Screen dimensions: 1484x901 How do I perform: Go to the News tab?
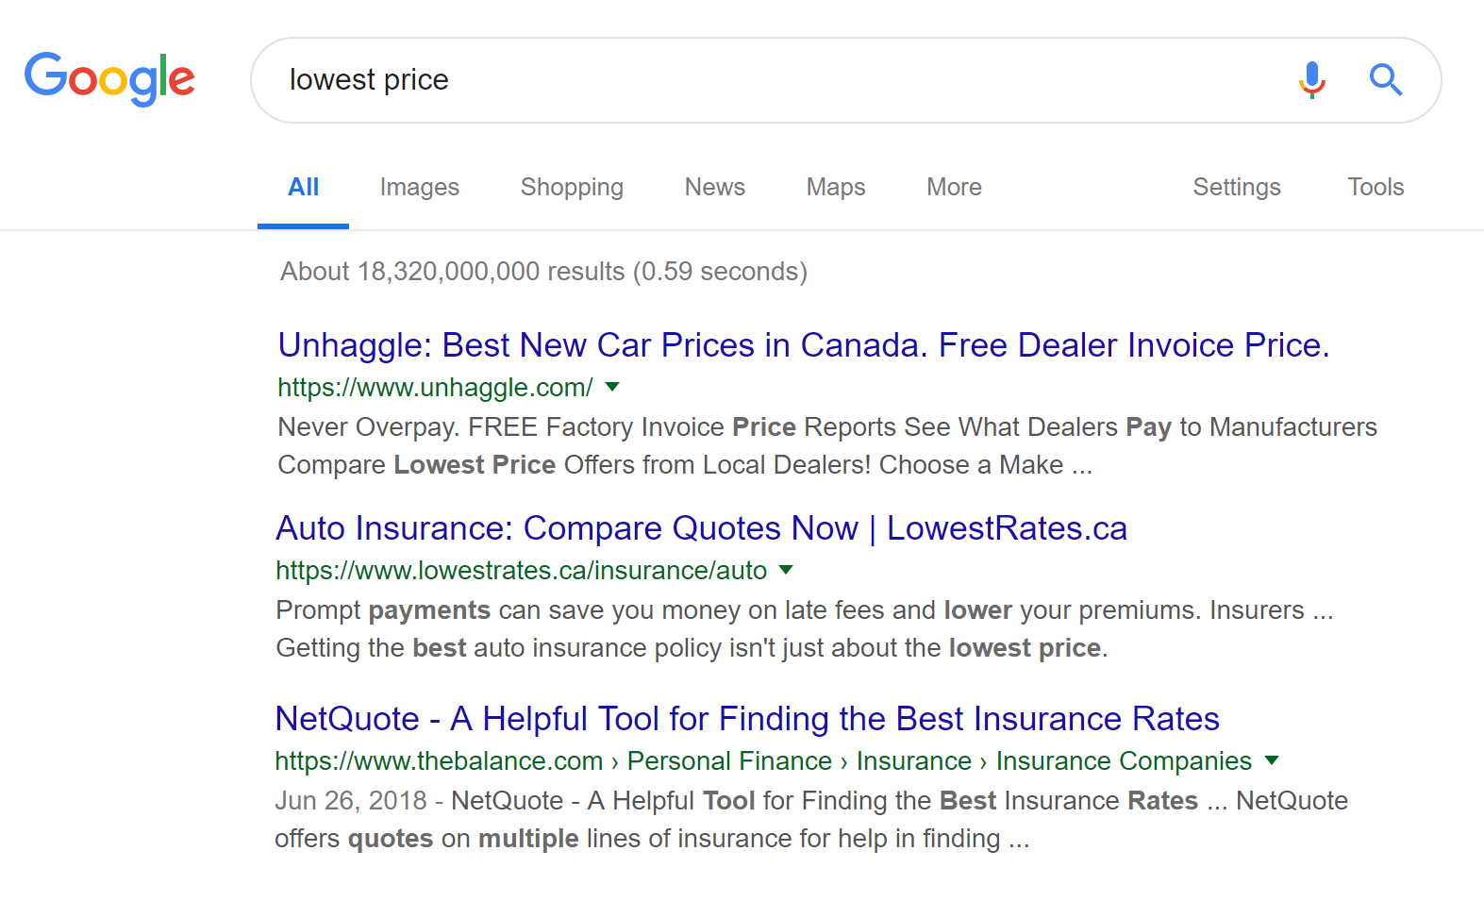pos(715,187)
